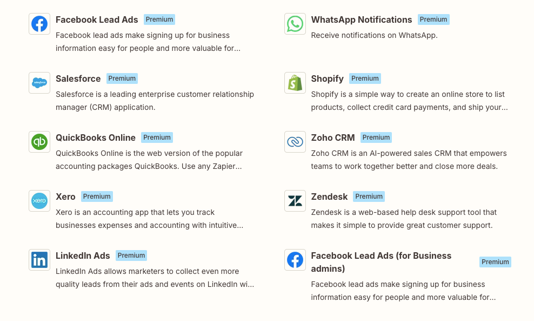Click the Zendesk description text
Image resolution: width=534 pixels, height=321 pixels.
click(403, 219)
